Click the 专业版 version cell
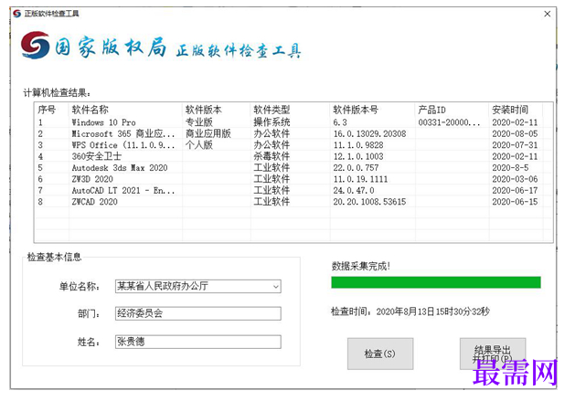The height and width of the screenshot is (401, 575). [x=198, y=122]
